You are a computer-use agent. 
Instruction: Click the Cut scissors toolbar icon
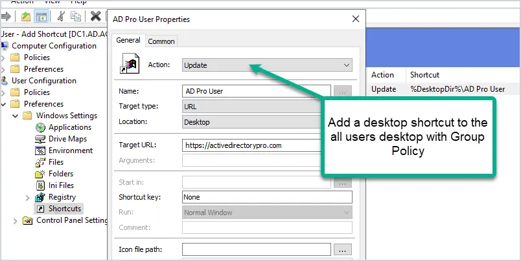(61, 16)
